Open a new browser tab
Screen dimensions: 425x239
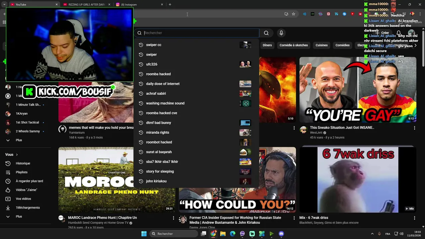tap(170, 4)
